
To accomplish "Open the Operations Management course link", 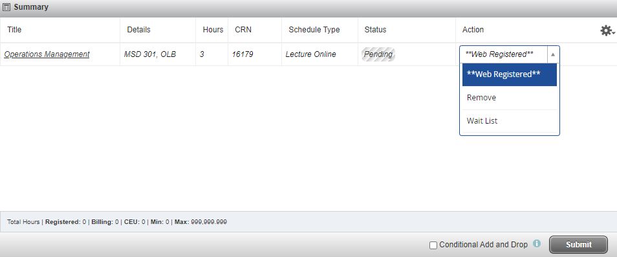I will (x=47, y=54).
